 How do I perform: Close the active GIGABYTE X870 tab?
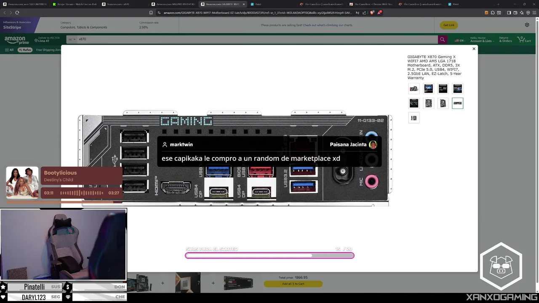(x=243, y=4)
